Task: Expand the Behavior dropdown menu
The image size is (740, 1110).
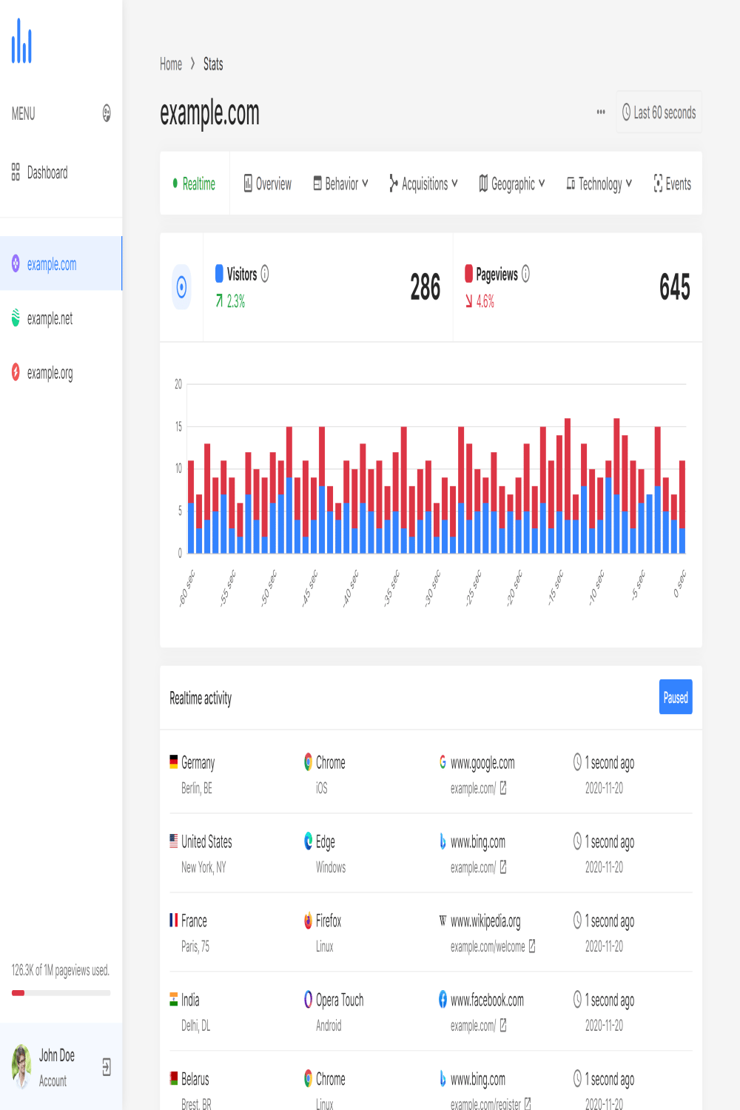Action: click(x=340, y=184)
